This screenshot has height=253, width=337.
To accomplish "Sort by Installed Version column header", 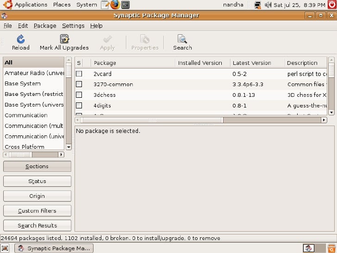I will point(203,63).
